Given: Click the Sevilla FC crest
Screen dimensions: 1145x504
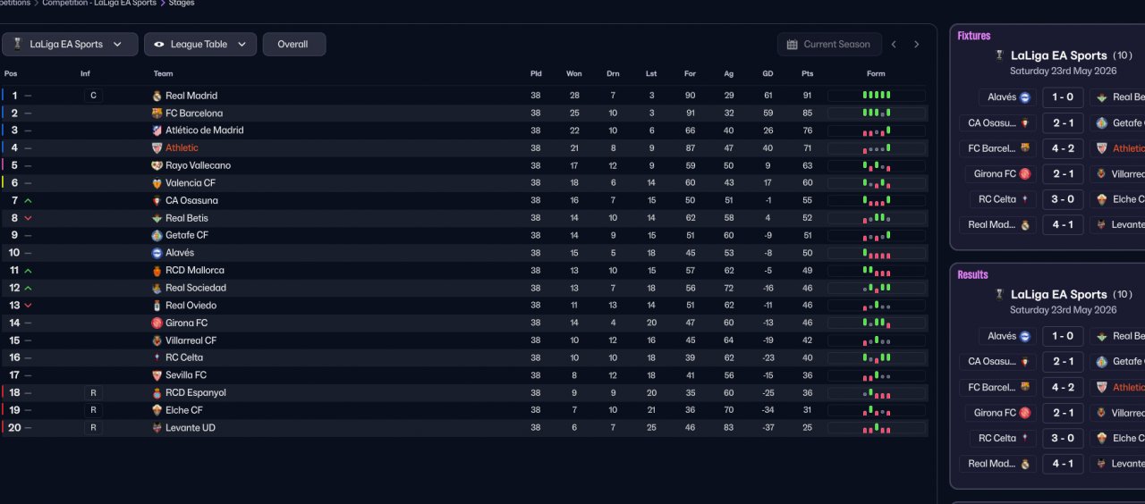Looking at the screenshot, I should (x=157, y=375).
